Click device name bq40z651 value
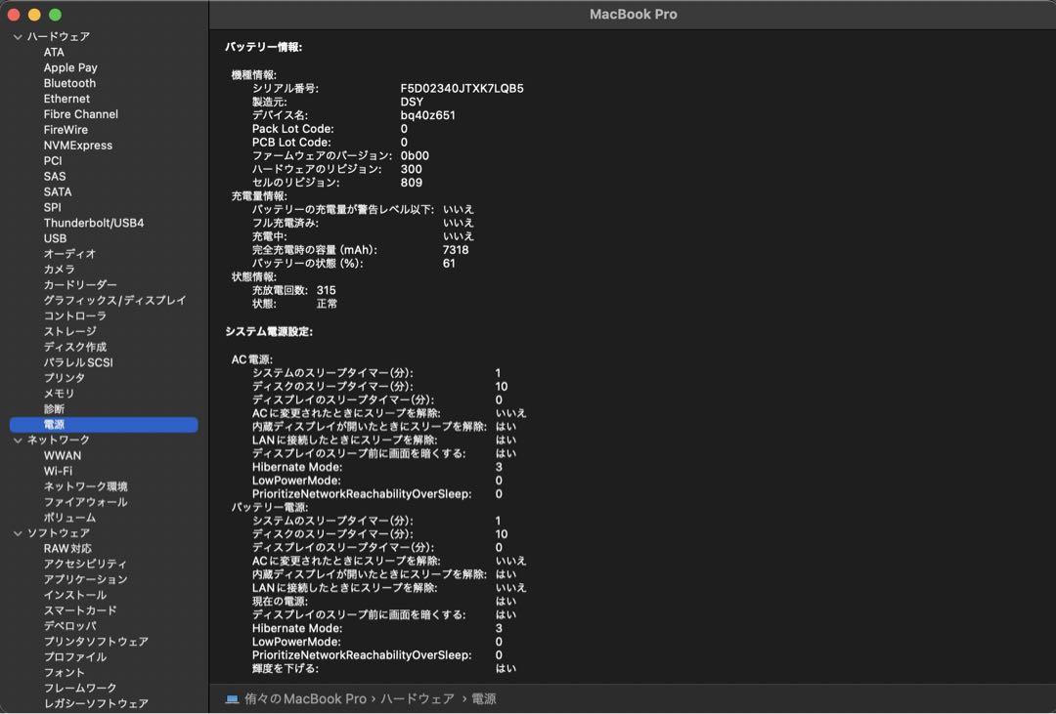This screenshot has width=1056, height=714. [427, 115]
